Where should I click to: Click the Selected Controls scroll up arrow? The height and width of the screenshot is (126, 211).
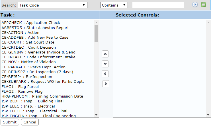point(208,23)
